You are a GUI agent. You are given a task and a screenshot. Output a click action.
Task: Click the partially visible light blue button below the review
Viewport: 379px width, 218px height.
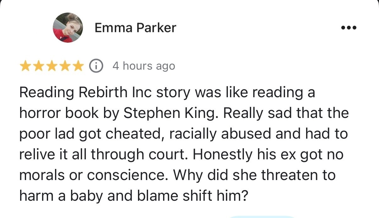pos(261,216)
